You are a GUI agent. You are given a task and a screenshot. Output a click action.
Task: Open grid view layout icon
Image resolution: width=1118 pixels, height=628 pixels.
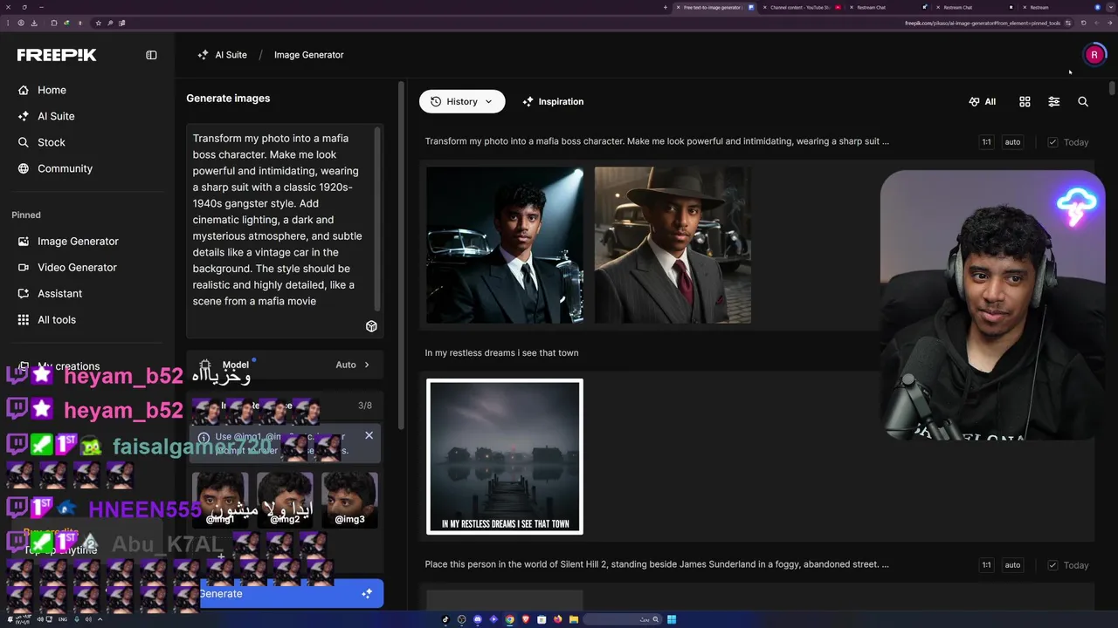(1025, 102)
